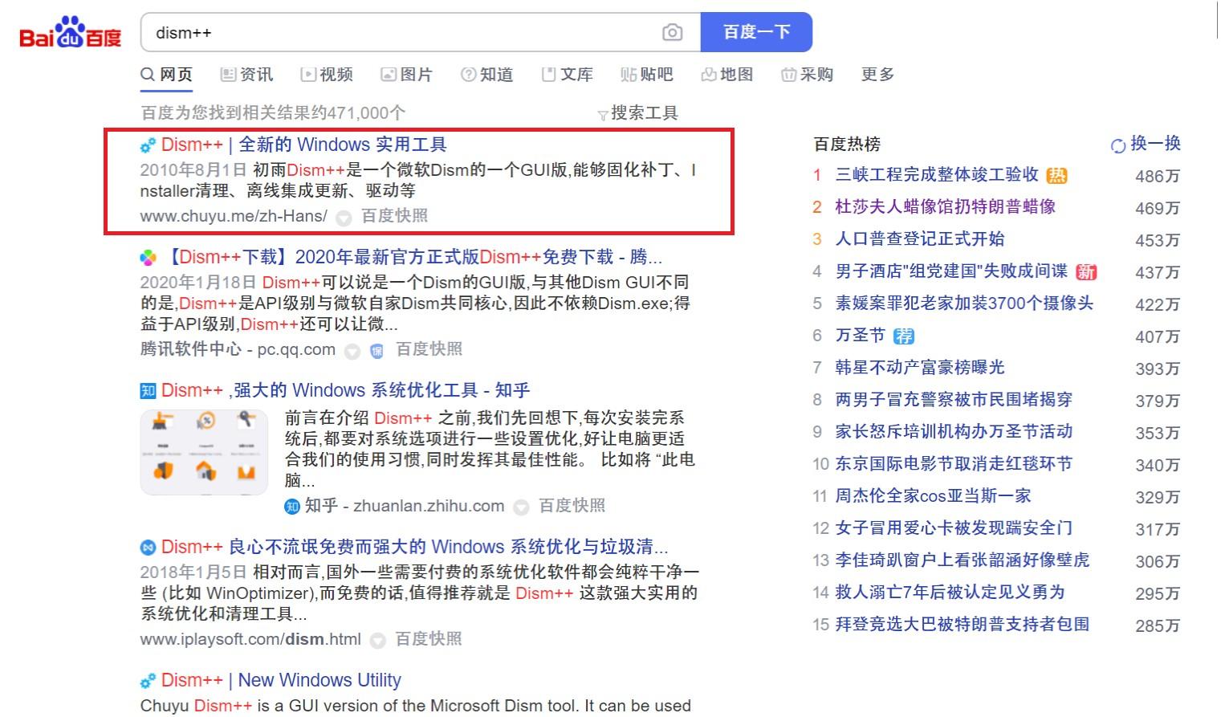The width and height of the screenshot is (1221, 717).
Task: Open hot topic 万圣节
Action: [x=860, y=335]
